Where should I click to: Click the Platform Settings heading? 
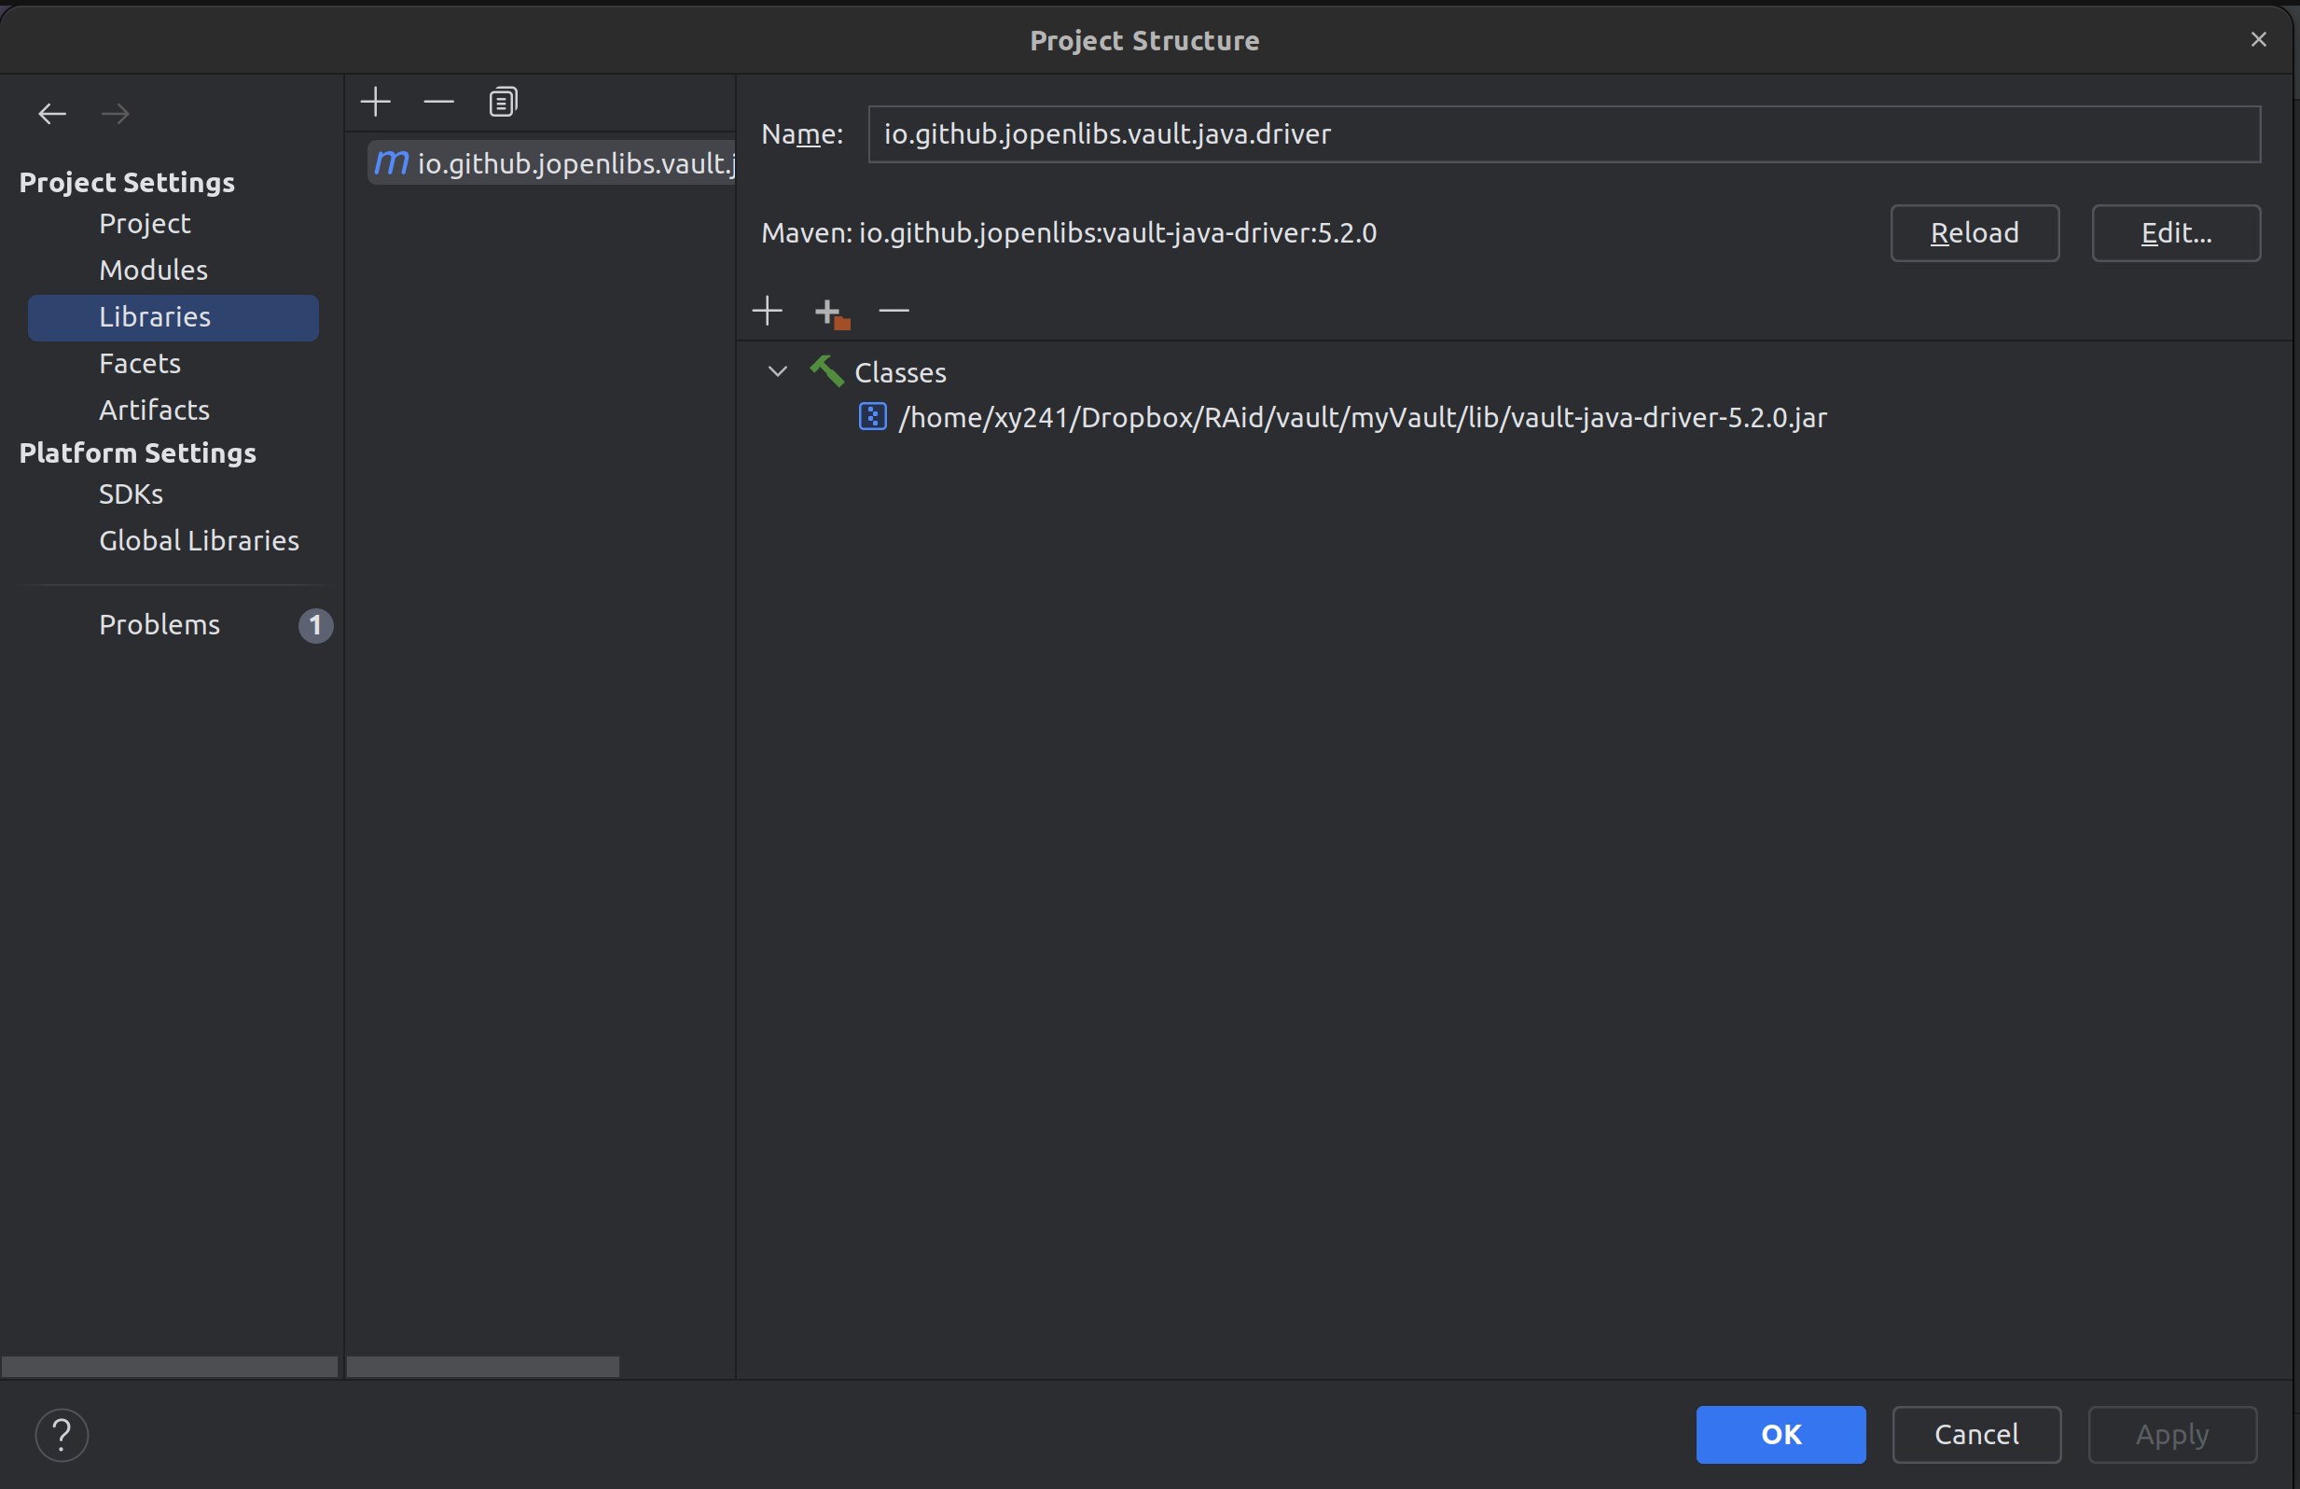(137, 453)
